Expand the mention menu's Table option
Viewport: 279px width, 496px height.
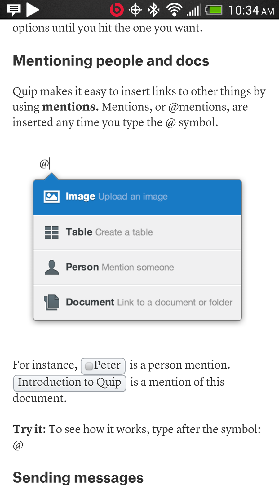[137, 232]
